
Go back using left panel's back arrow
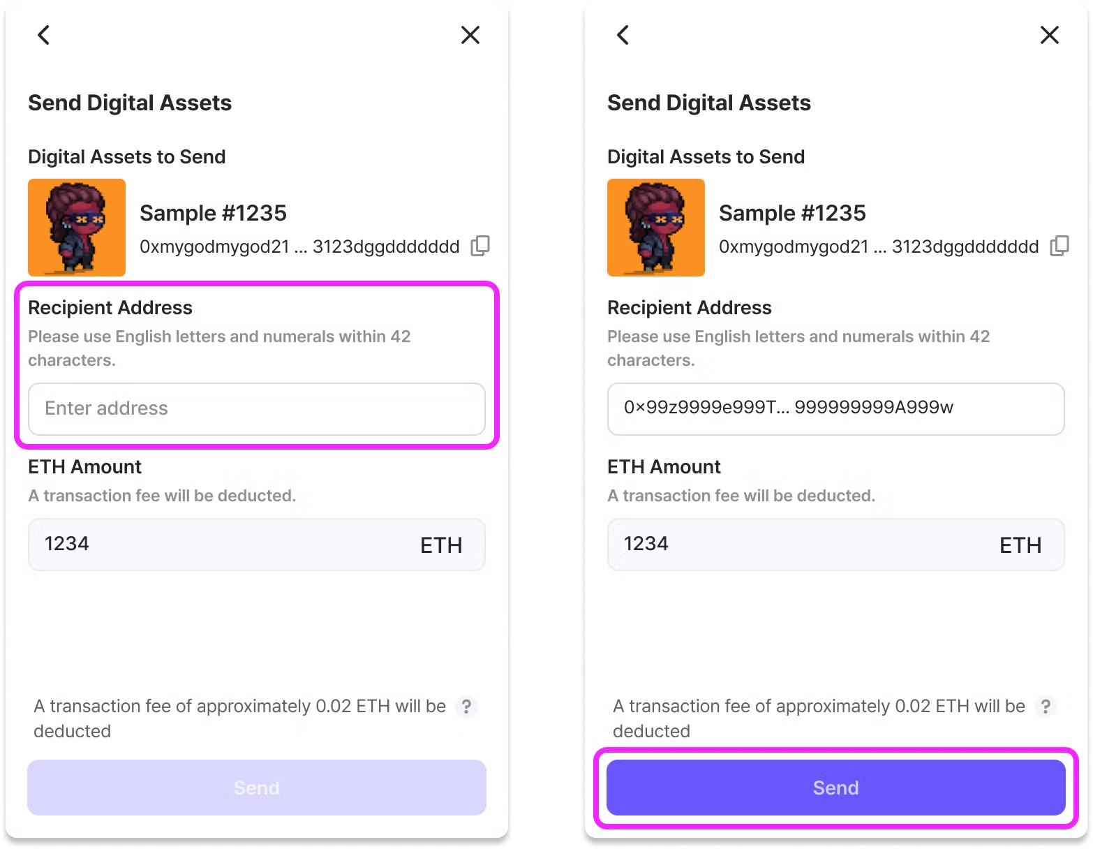(44, 35)
